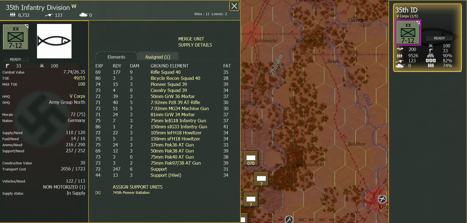Select Cavalry Squad 39 element
Image resolution: width=467 pixels, height=223 pixels.
tap(169, 90)
